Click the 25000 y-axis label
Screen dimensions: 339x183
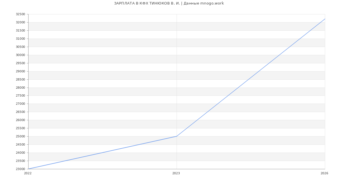(20, 137)
